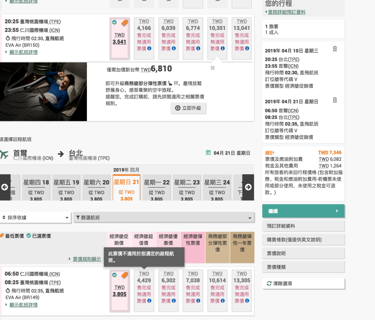The height and width of the screenshot is (320, 375).
Task: Switch to the 星期三 24 date tab
Action: coord(217,188)
